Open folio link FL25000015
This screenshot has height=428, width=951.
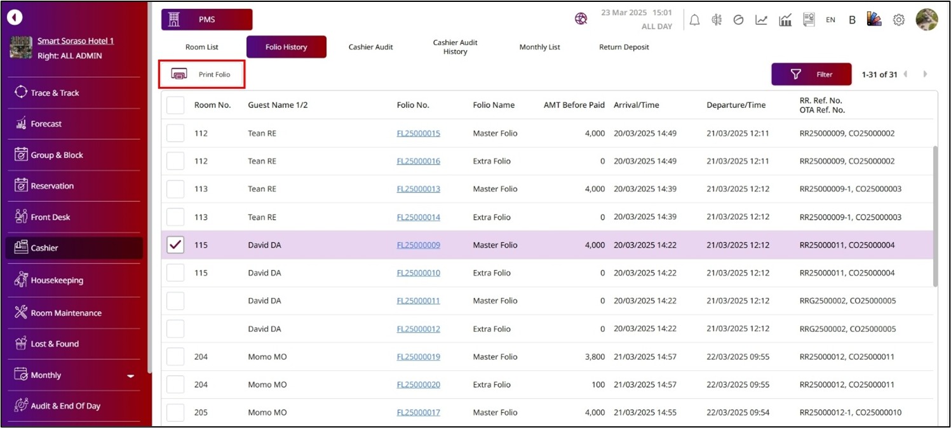pyautogui.click(x=418, y=133)
